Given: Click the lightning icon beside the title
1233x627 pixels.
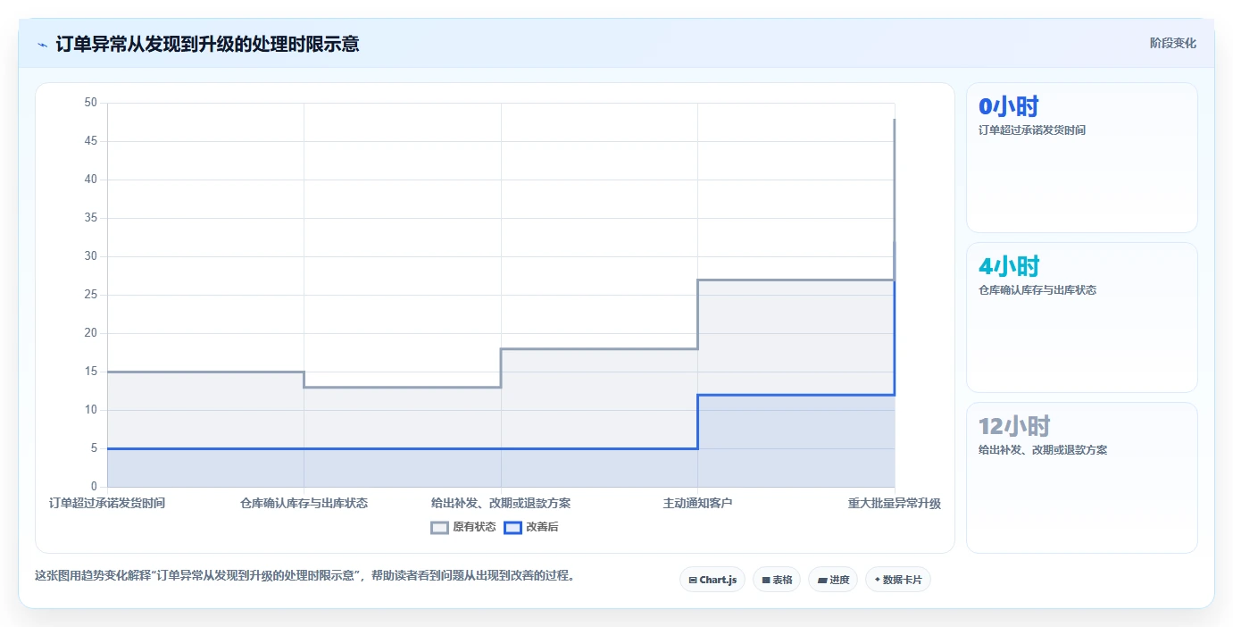Looking at the screenshot, I should 42,44.
